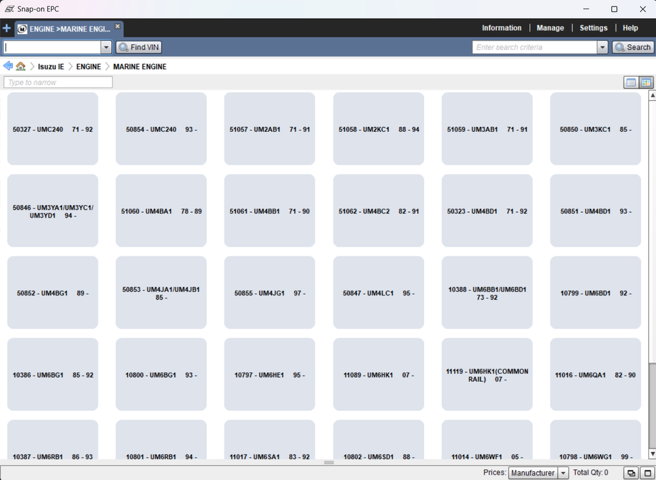Go to the home icon in the breadcrumb

(x=20, y=66)
